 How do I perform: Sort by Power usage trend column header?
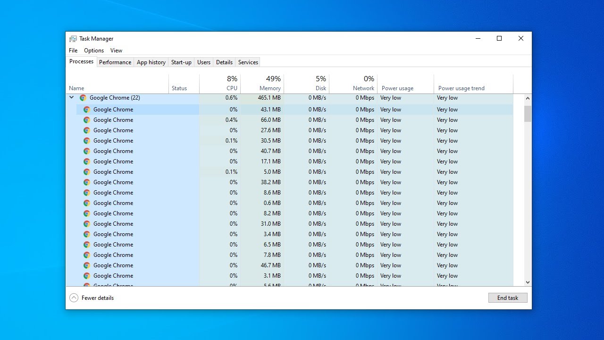473,84
